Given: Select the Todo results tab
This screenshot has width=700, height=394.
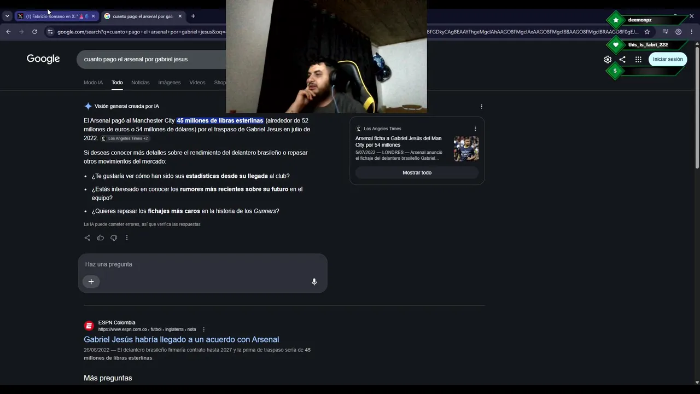Looking at the screenshot, I should pos(117,83).
